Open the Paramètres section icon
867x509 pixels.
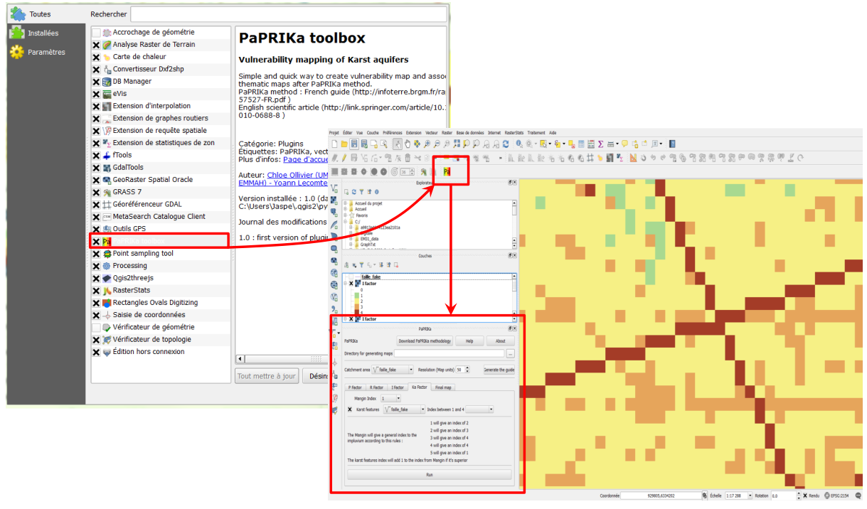(16, 52)
